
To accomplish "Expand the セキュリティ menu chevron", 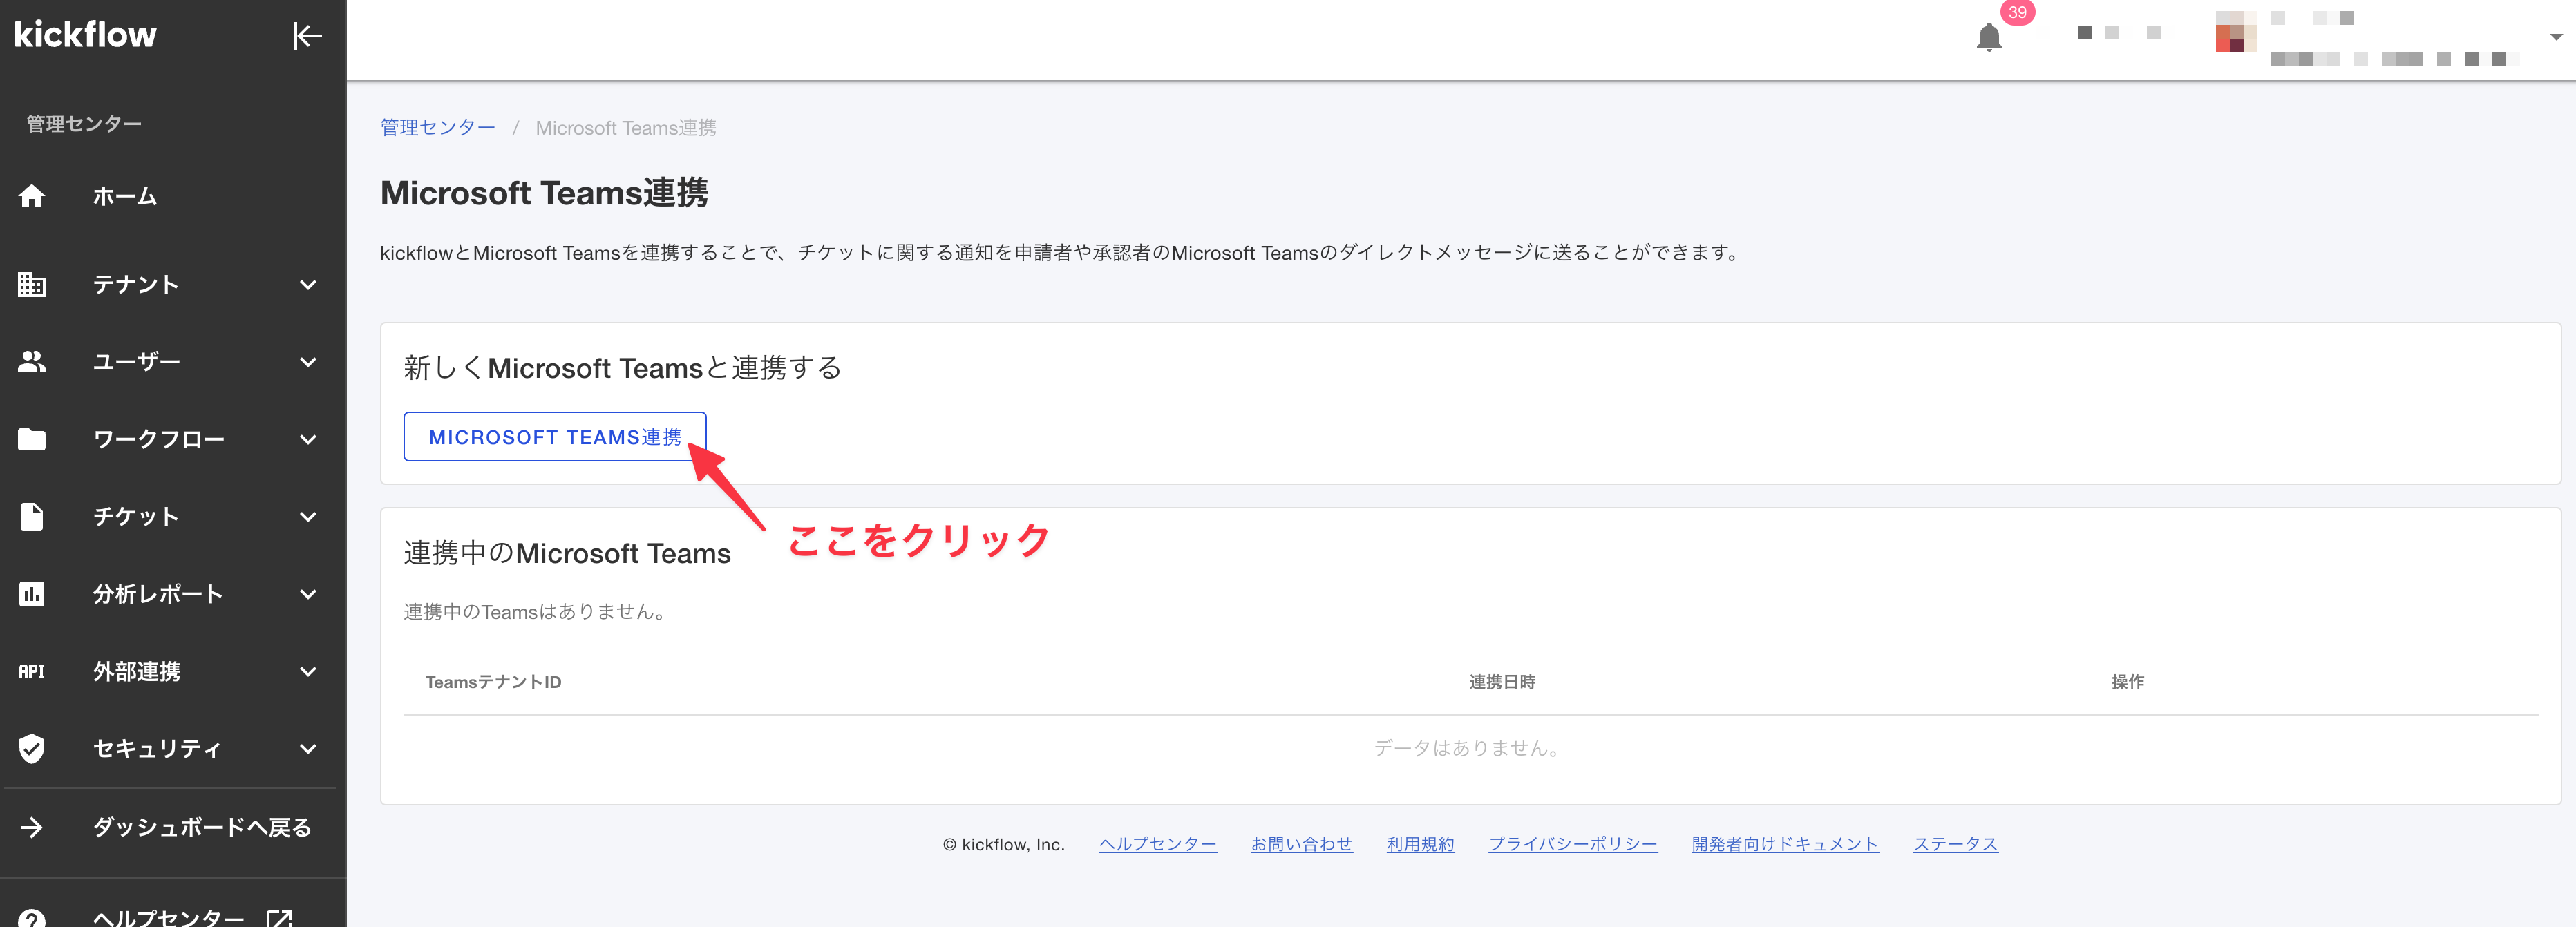I will click(308, 748).
